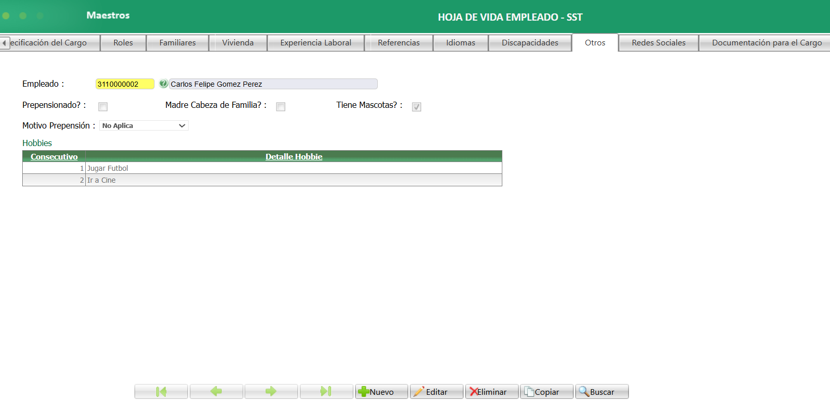Select the Vivienda tab
This screenshot has height=401, width=830.
click(x=238, y=43)
